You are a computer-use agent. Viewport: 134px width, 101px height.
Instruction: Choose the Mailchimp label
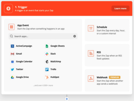click(56, 62)
